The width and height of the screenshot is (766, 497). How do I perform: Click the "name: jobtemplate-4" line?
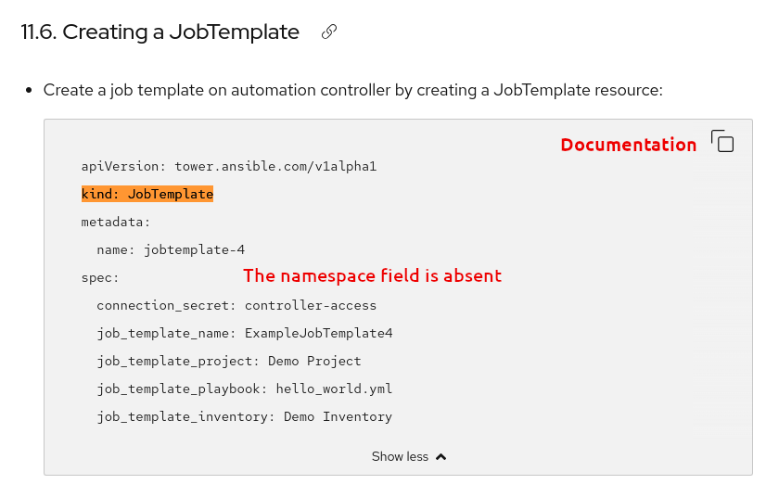coord(171,250)
